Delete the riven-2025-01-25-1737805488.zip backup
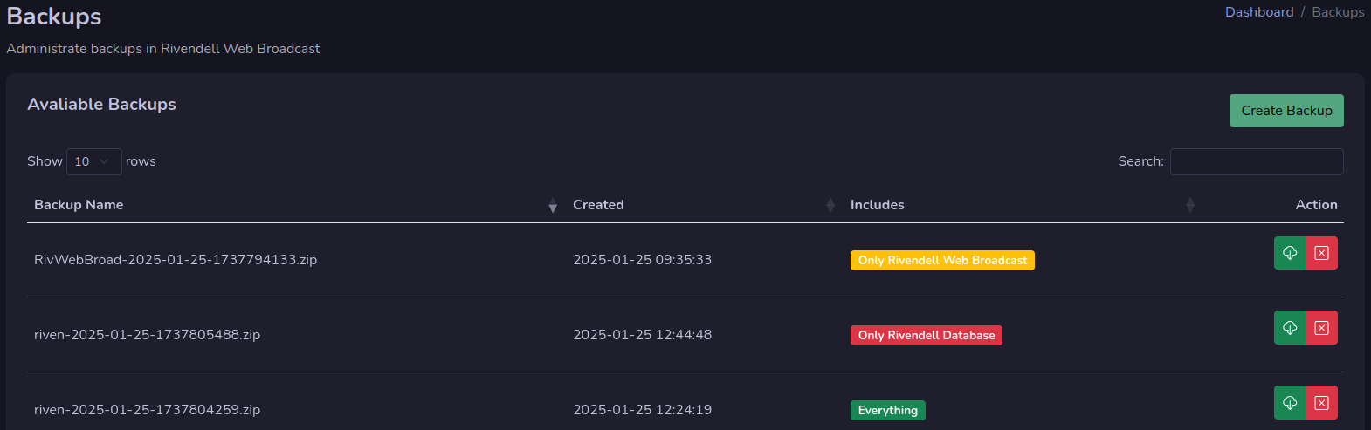This screenshot has height=430, width=1371. click(1322, 328)
